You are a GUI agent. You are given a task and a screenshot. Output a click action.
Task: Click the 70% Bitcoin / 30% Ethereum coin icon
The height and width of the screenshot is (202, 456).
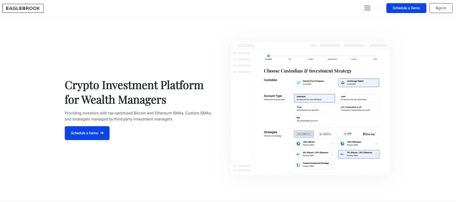342,154
